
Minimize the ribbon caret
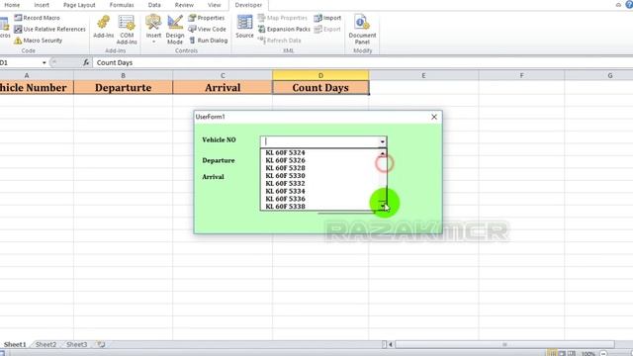pyautogui.click(x=618, y=5)
